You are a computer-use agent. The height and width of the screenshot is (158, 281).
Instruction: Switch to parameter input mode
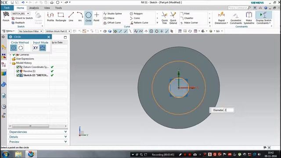(x=43, y=48)
